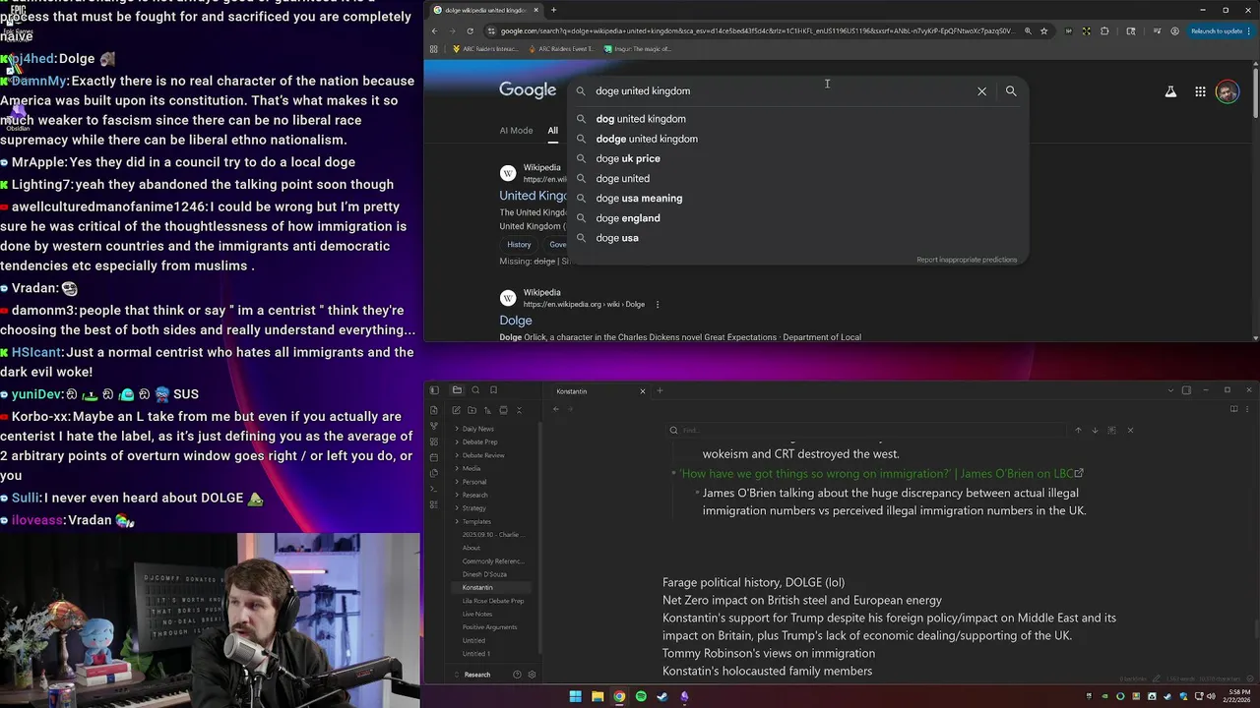Click Google account profile picture

point(1227,91)
